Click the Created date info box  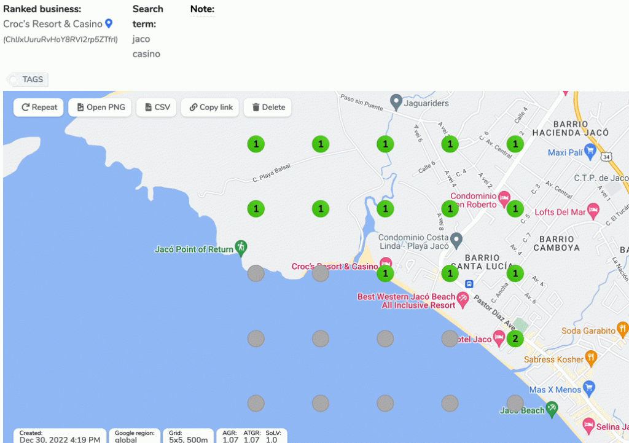pos(60,436)
